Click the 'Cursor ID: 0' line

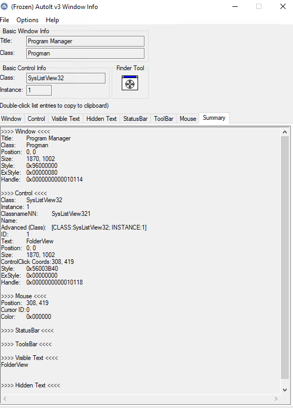[x=15, y=310]
